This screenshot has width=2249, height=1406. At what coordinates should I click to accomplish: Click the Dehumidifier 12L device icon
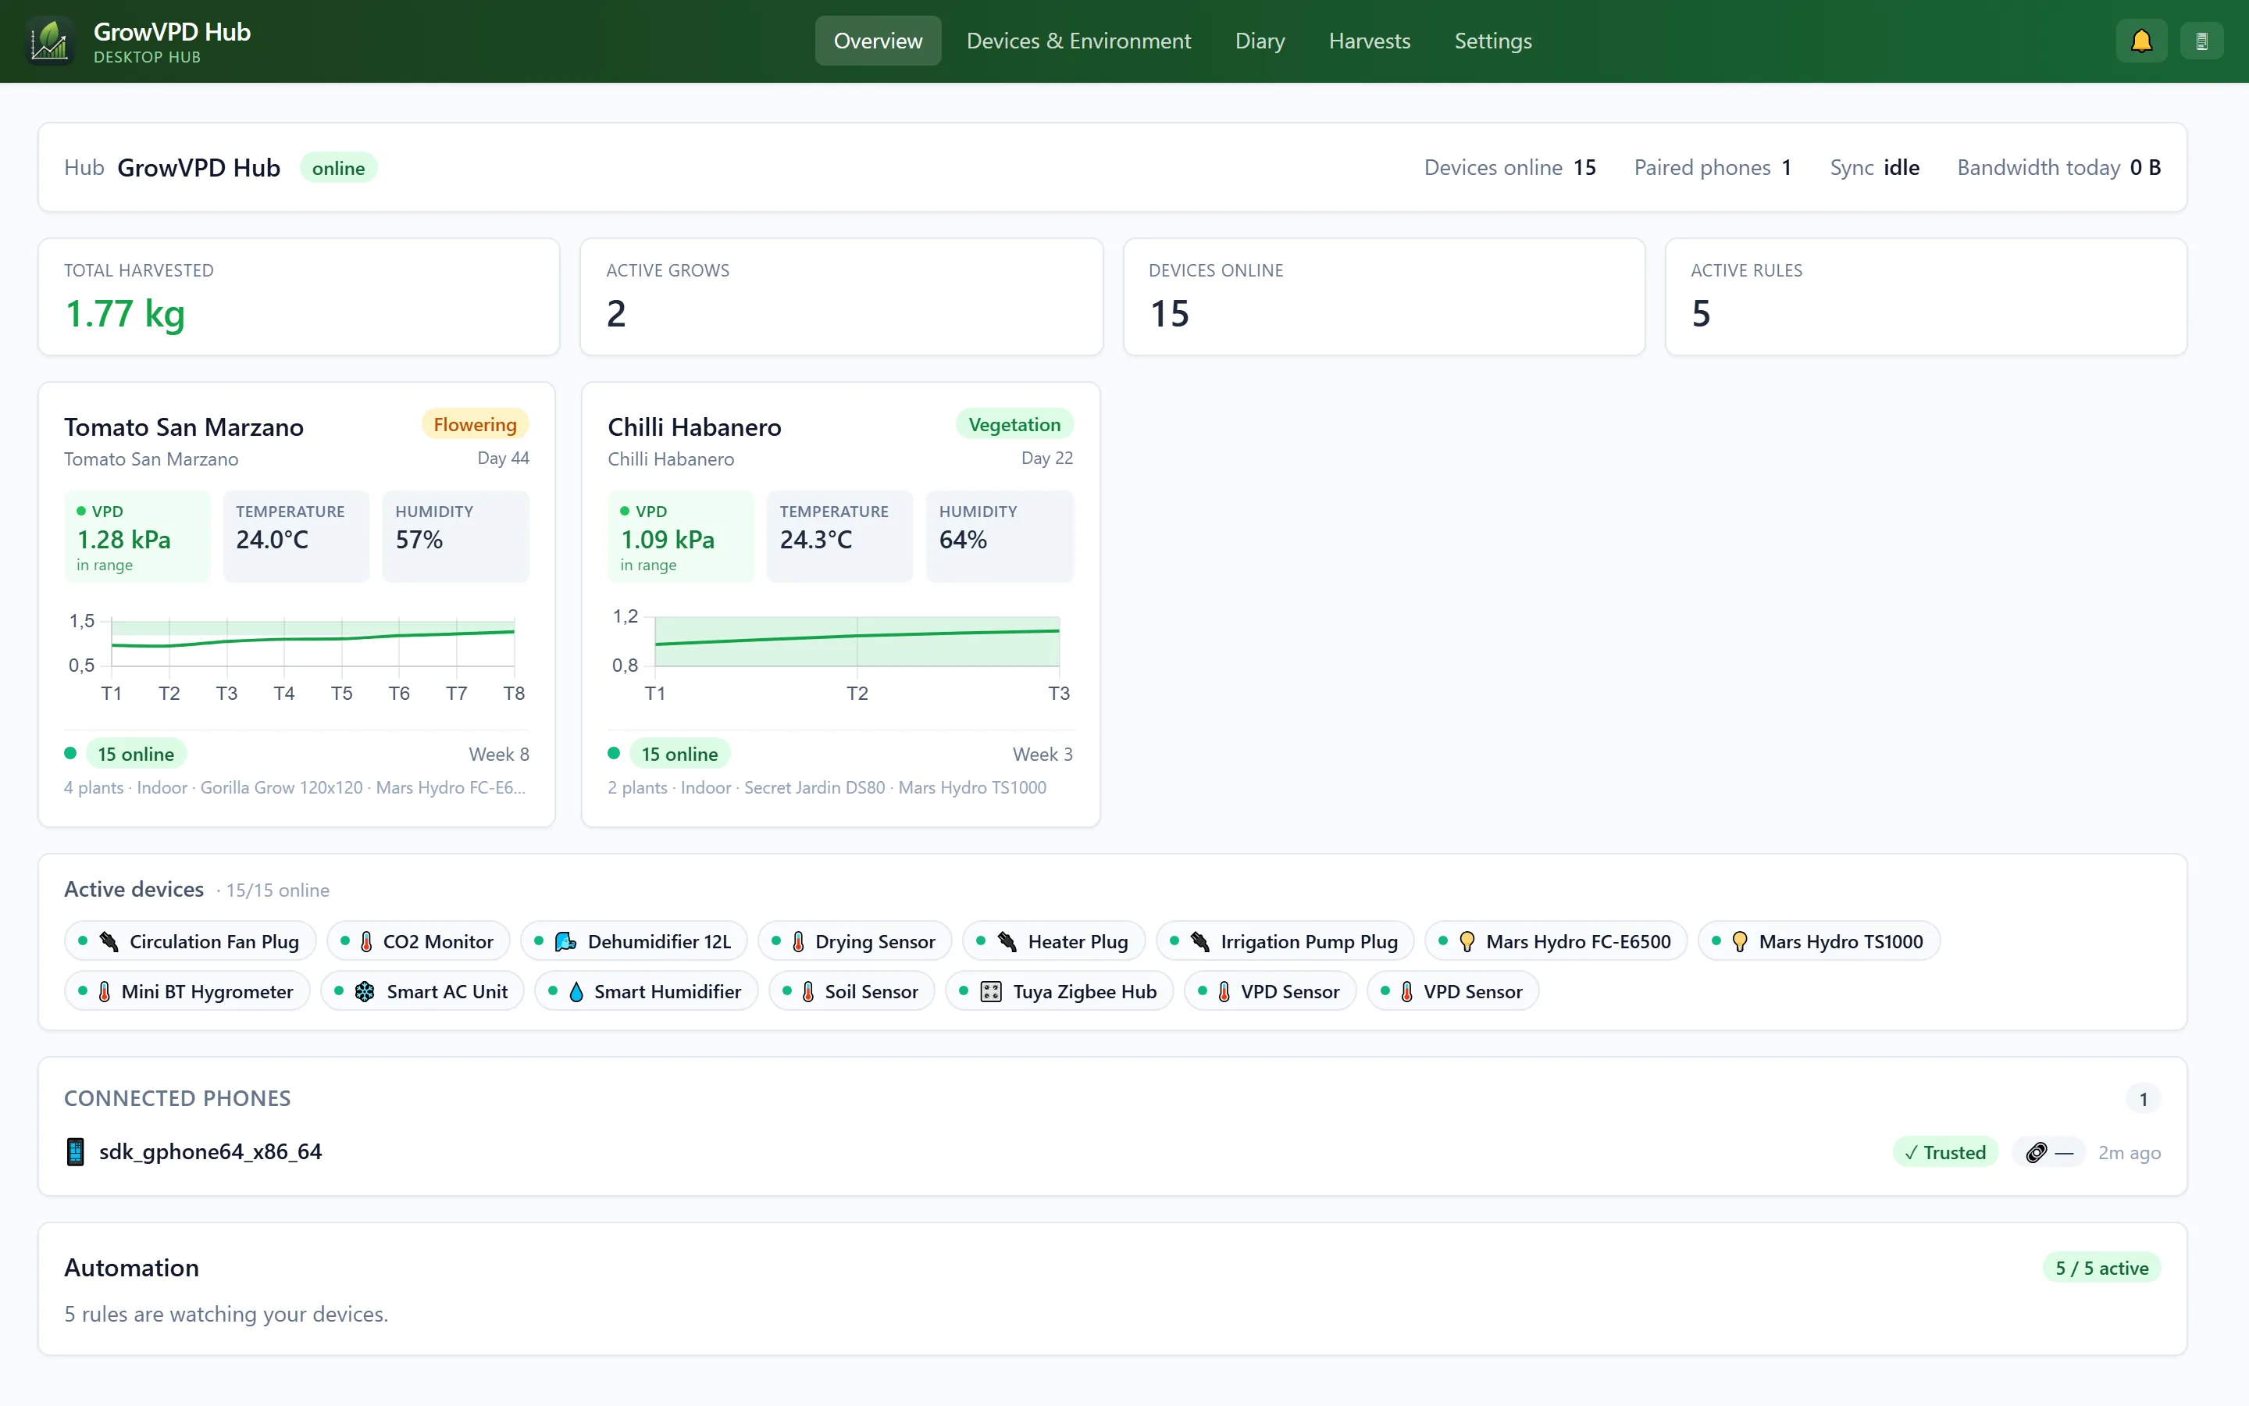coord(565,941)
